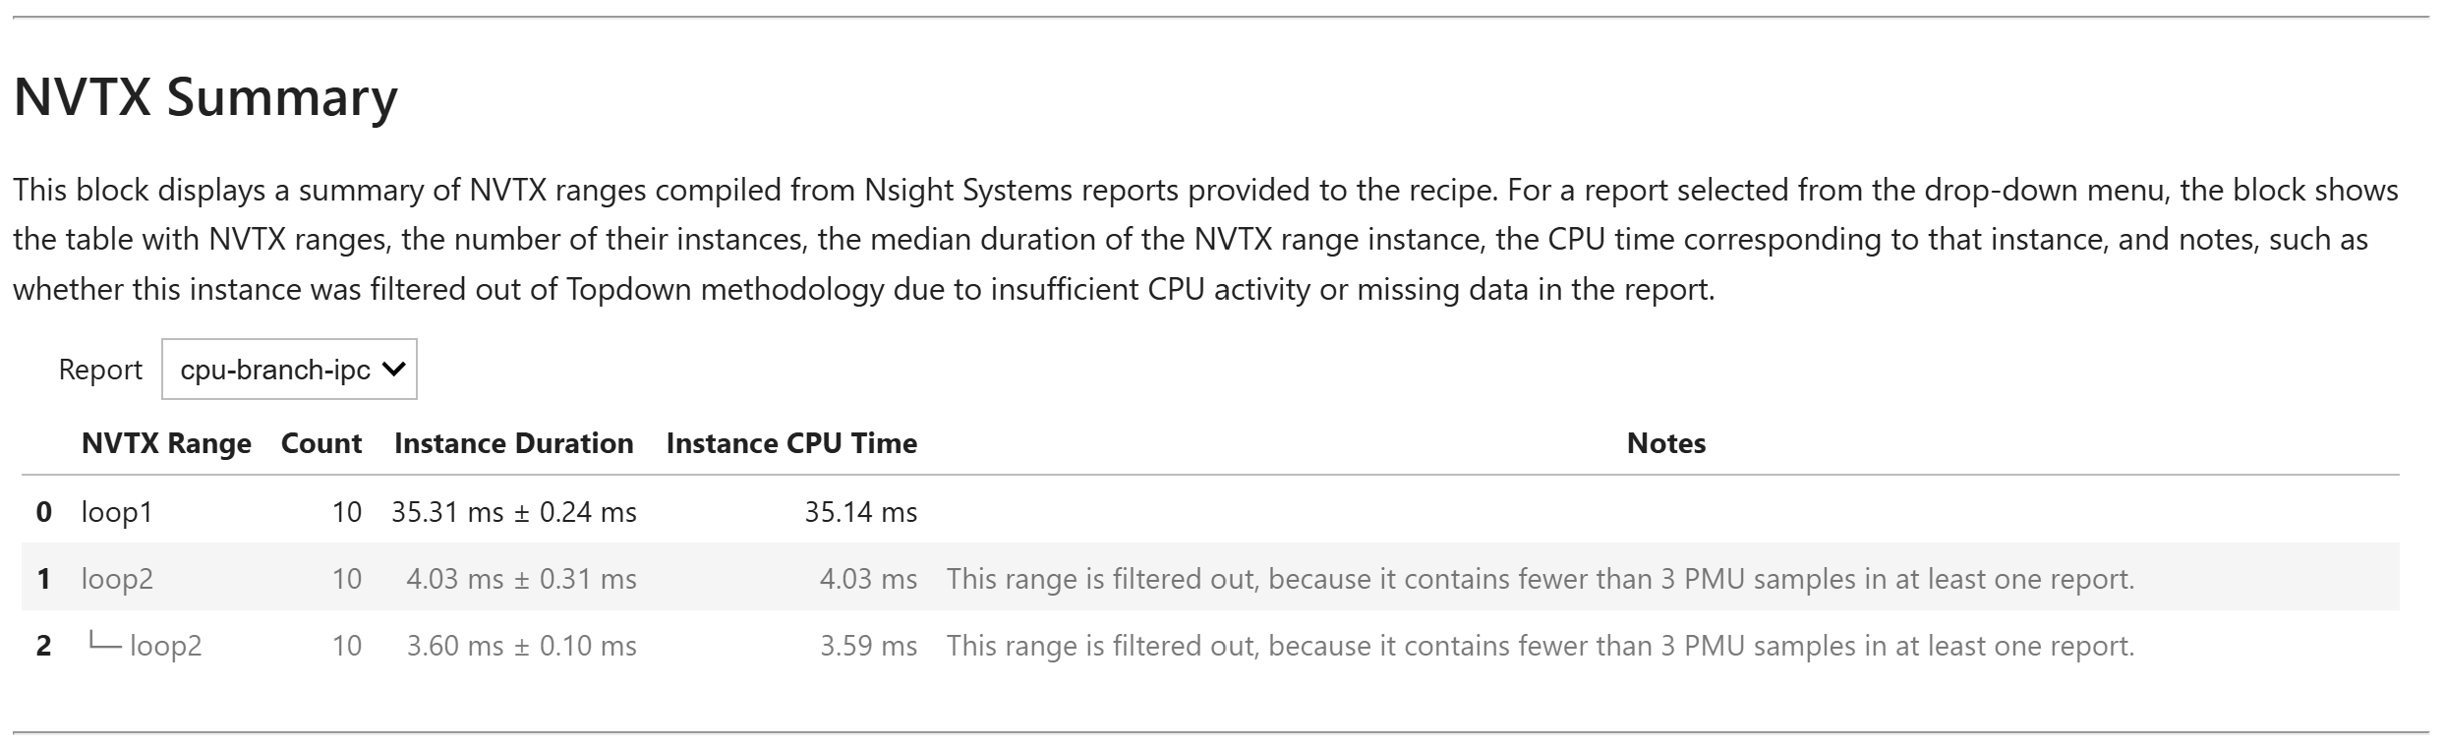The height and width of the screenshot is (744, 2443).
Task: Select the loop1 table row
Action: pos(117,511)
